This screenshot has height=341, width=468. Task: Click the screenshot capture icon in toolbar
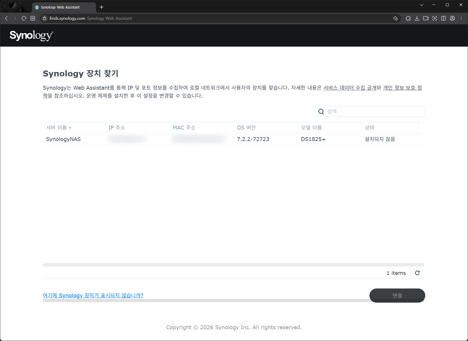(x=435, y=18)
